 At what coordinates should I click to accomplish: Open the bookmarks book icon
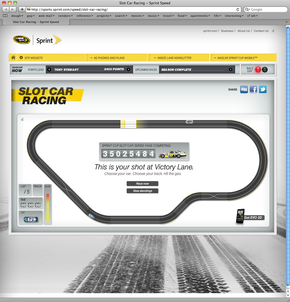click(x=5, y=16)
